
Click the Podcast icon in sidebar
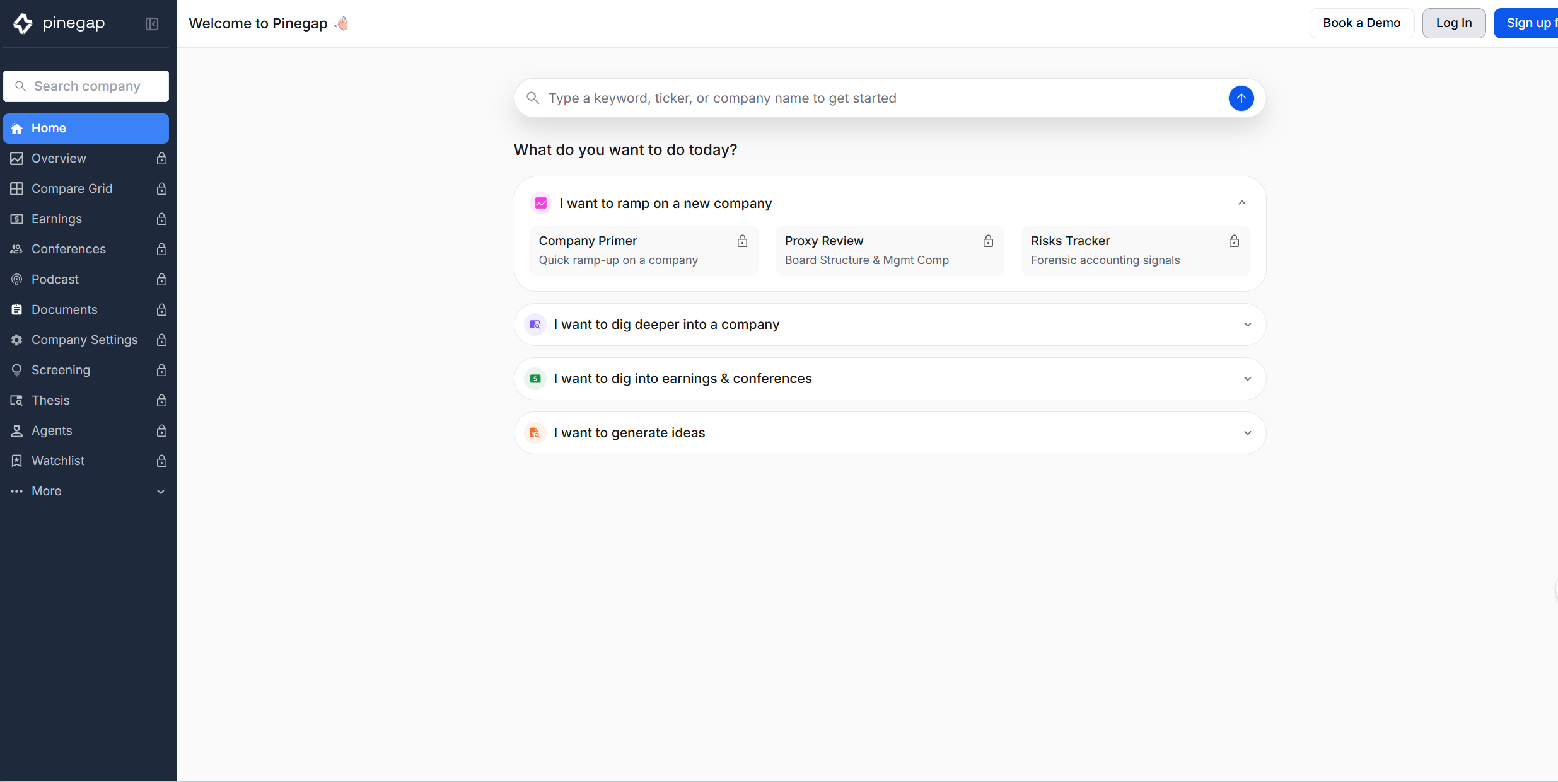[17, 280]
